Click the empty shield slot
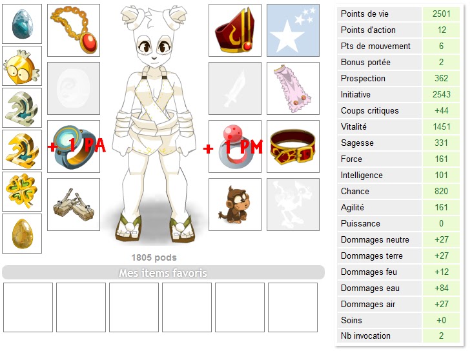Viewport: 472px width, 351px height. pos(74,88)
